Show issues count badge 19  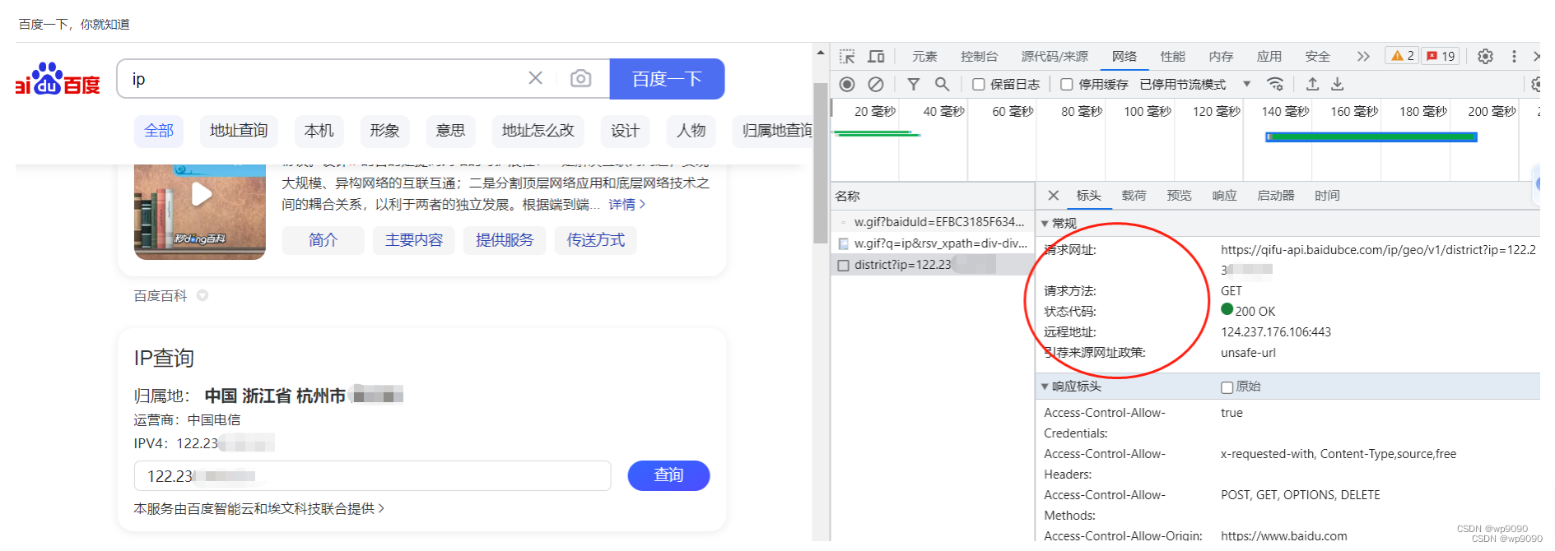point(1441,56)
